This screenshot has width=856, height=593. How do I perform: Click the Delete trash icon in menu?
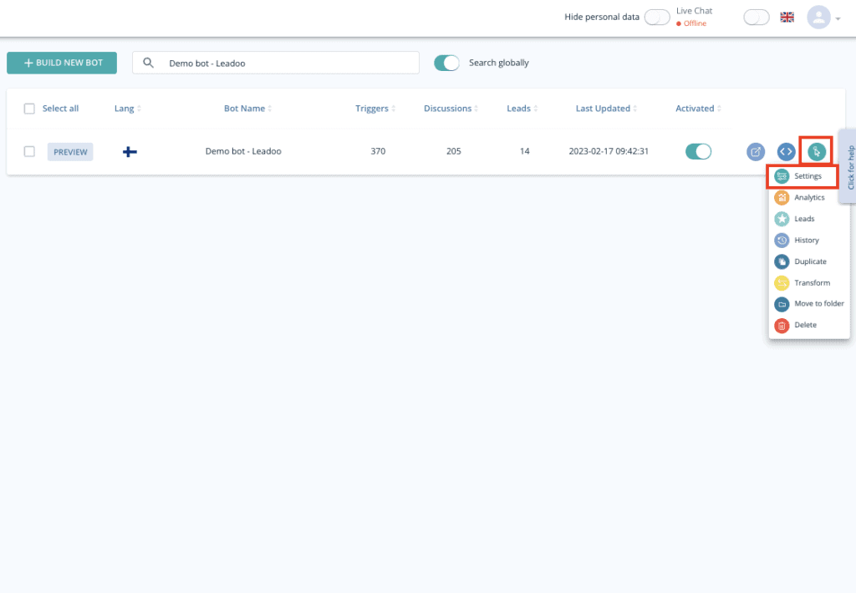[x=782, y=326]
